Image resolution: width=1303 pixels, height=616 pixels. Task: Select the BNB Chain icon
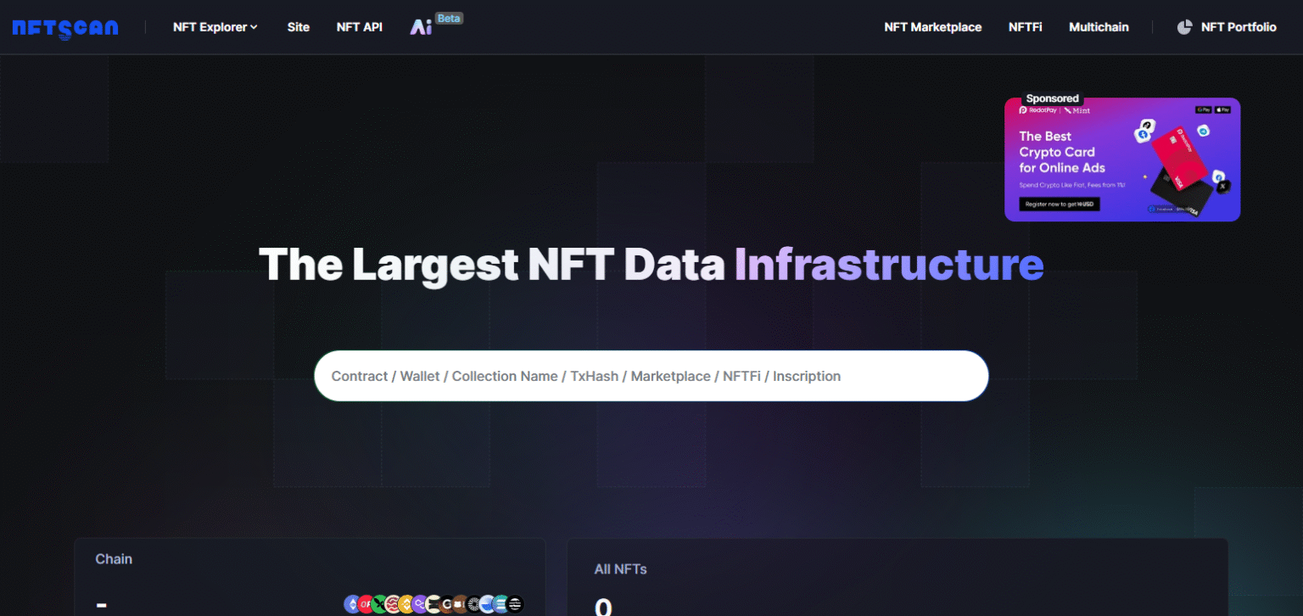(405, 603)
